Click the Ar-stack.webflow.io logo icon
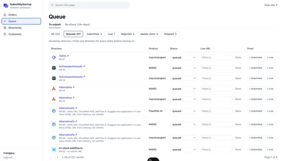 54,150
